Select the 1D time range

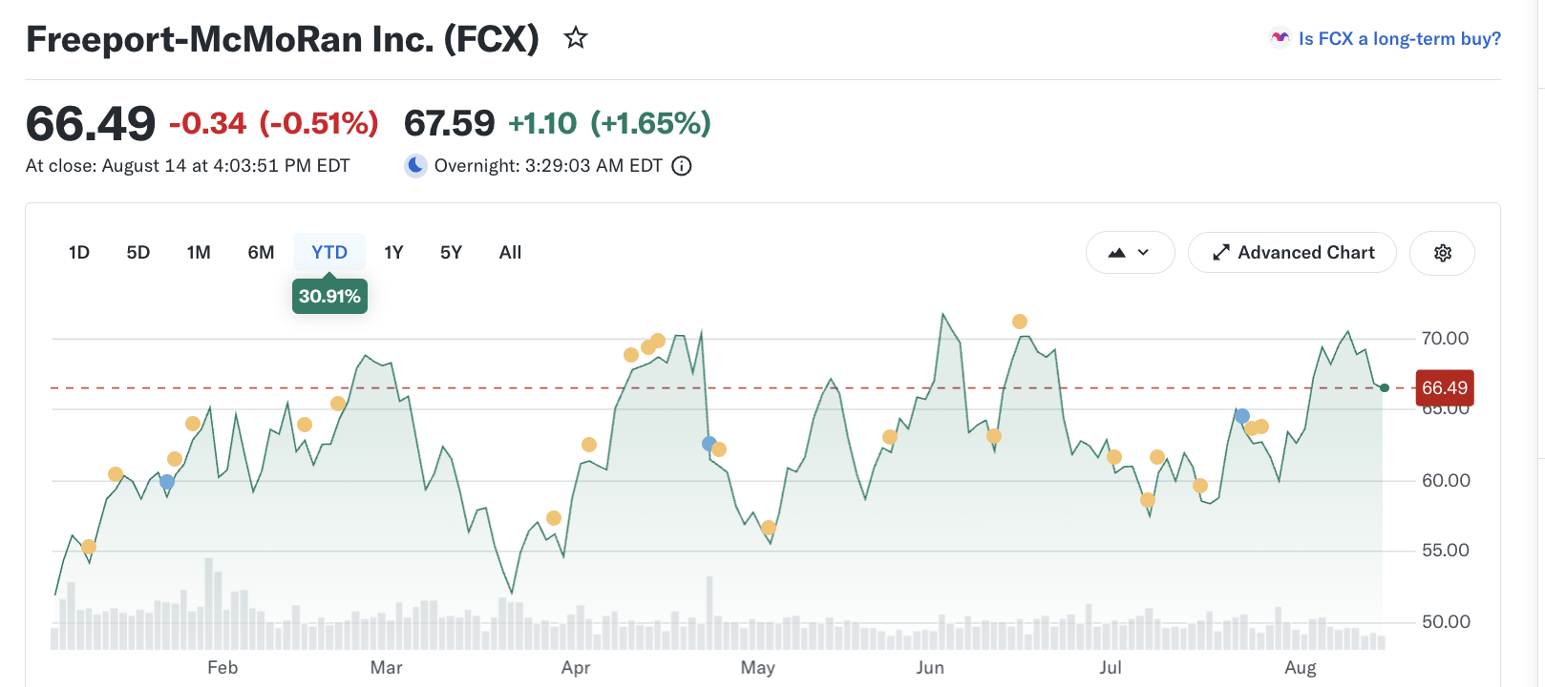[79, 253]
